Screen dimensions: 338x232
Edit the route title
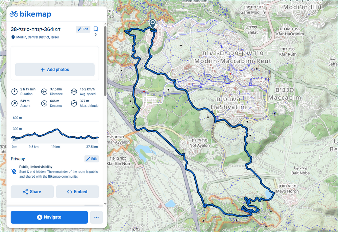tap(83, 29)
